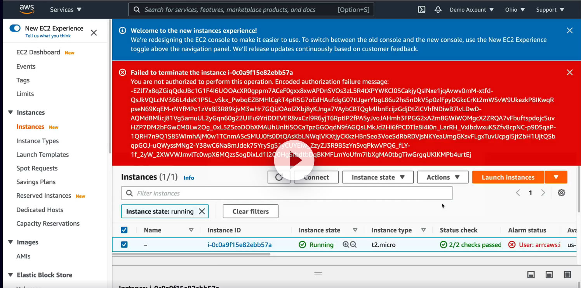Click the zoom-out icon beside Running state
Screen dimensions: 581x288
click(353, 245)
